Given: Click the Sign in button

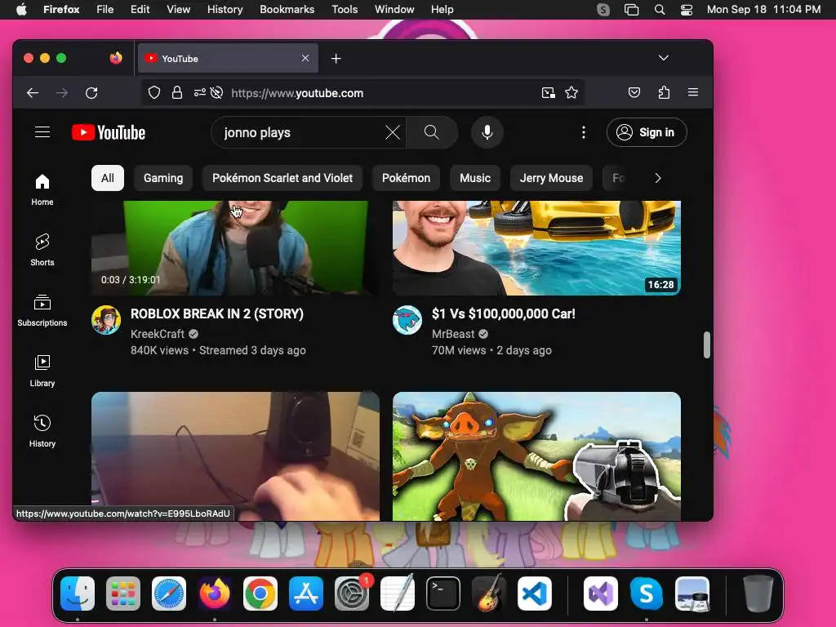Looking at the screenshot, I should [x=647, y=132].
